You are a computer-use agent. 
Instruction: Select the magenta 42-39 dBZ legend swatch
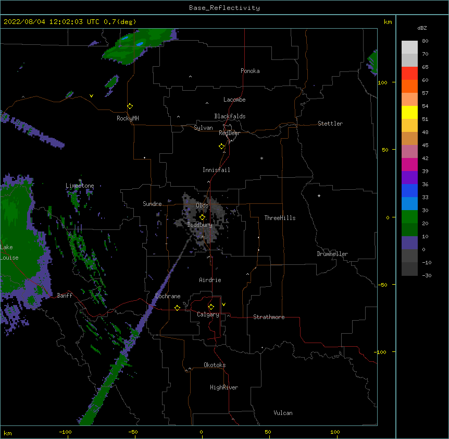(x=409, y=164)
